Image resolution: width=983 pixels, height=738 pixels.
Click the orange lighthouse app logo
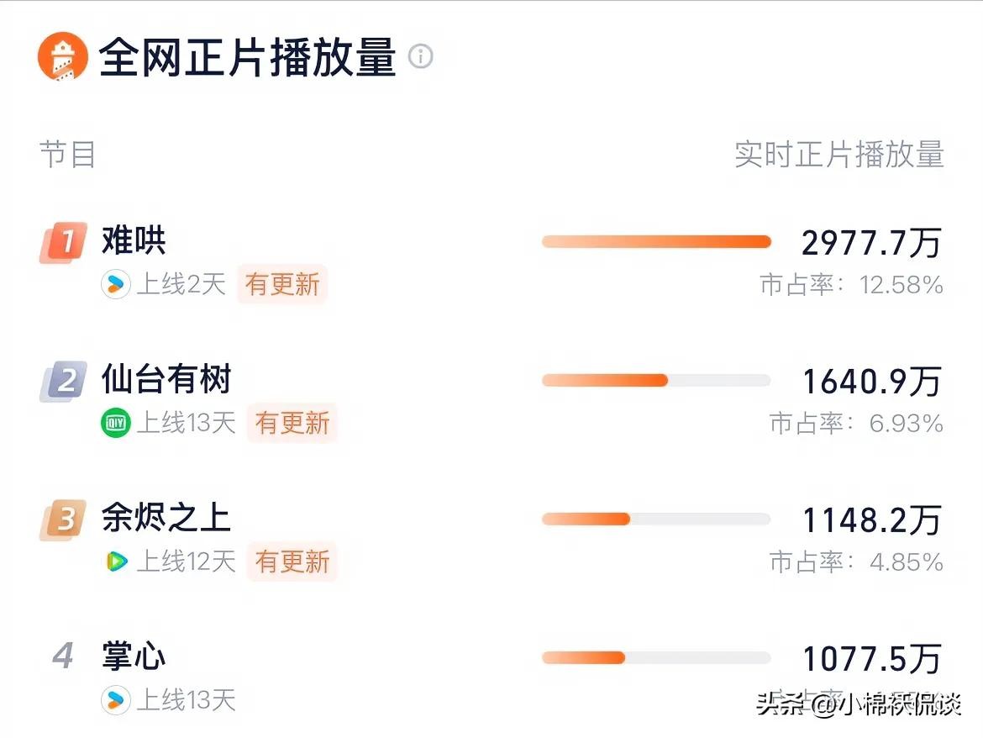coord(63,57)
